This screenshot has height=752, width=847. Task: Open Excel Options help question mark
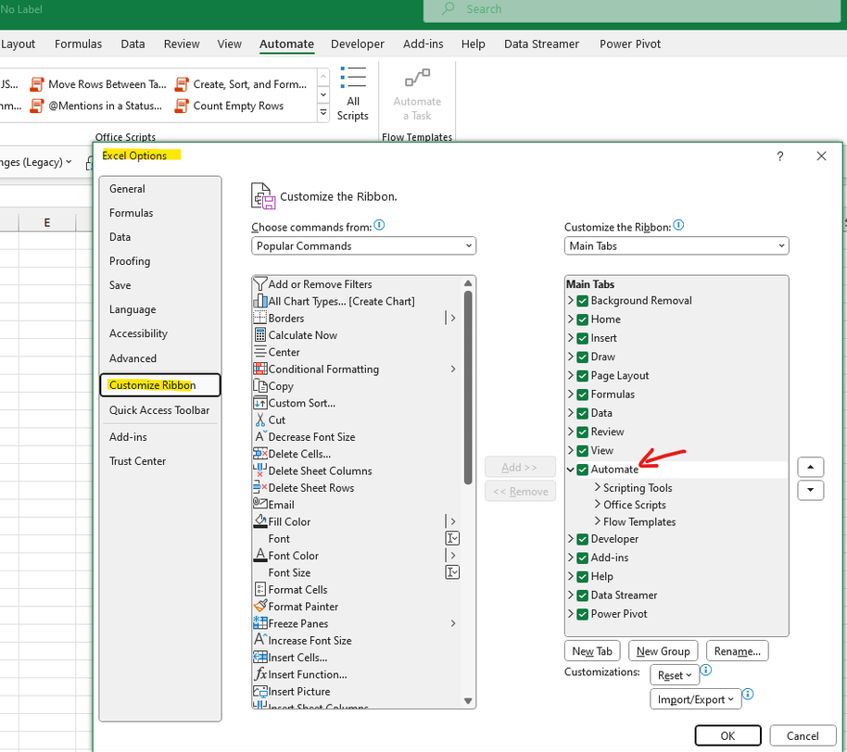pyautogui.click(x=780, y=156)
